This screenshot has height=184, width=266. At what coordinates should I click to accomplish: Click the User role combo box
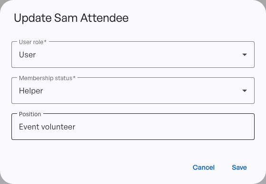click(133, 55)
